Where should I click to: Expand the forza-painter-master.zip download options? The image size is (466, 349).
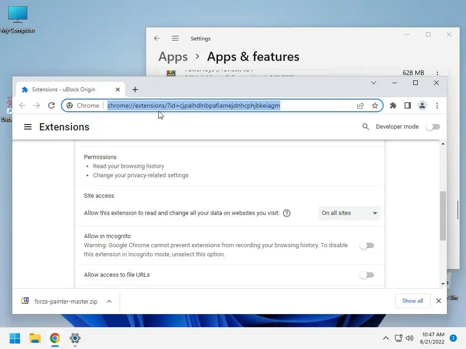(x=109, y=302)
